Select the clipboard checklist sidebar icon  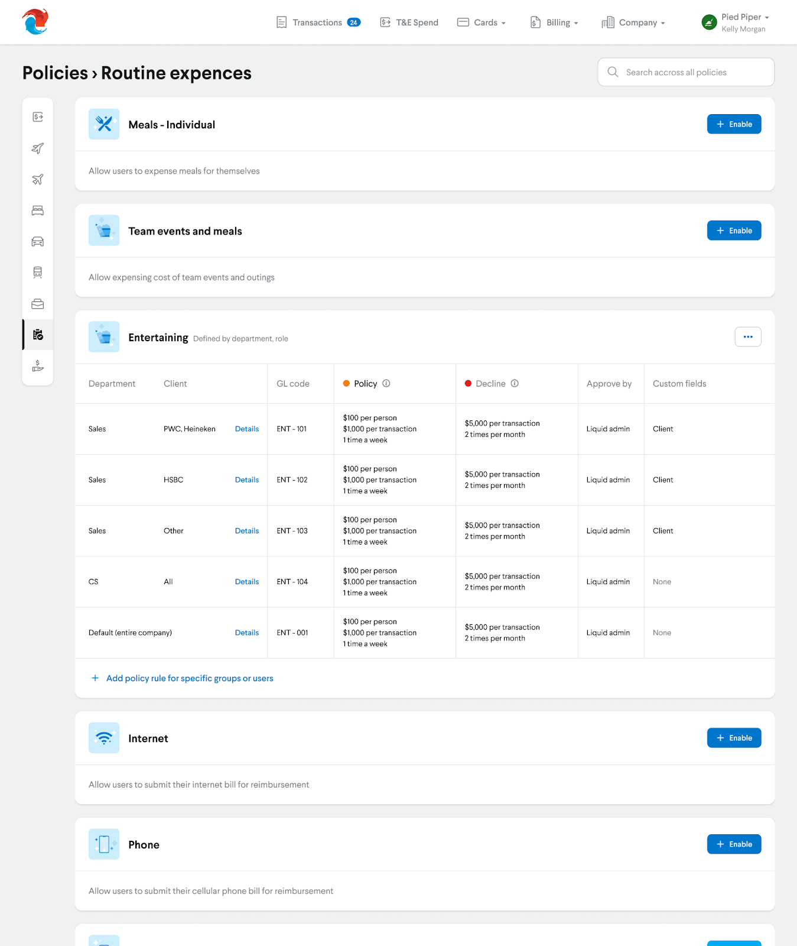click(38, 335)
